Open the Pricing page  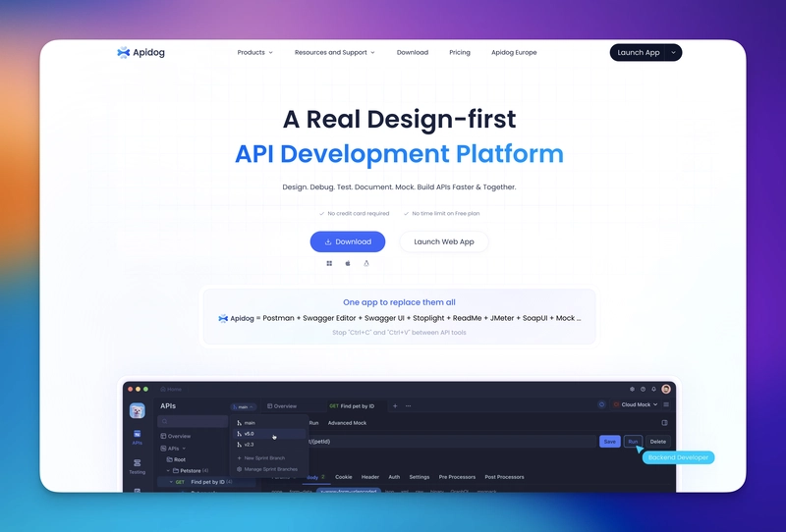[x=459, y=52]
